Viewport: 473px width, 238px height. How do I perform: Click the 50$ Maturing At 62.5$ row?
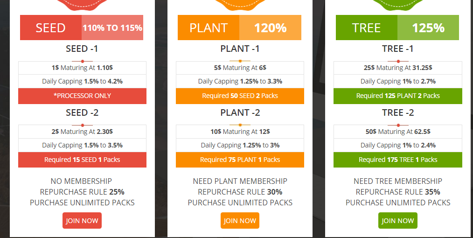[398, 132]
